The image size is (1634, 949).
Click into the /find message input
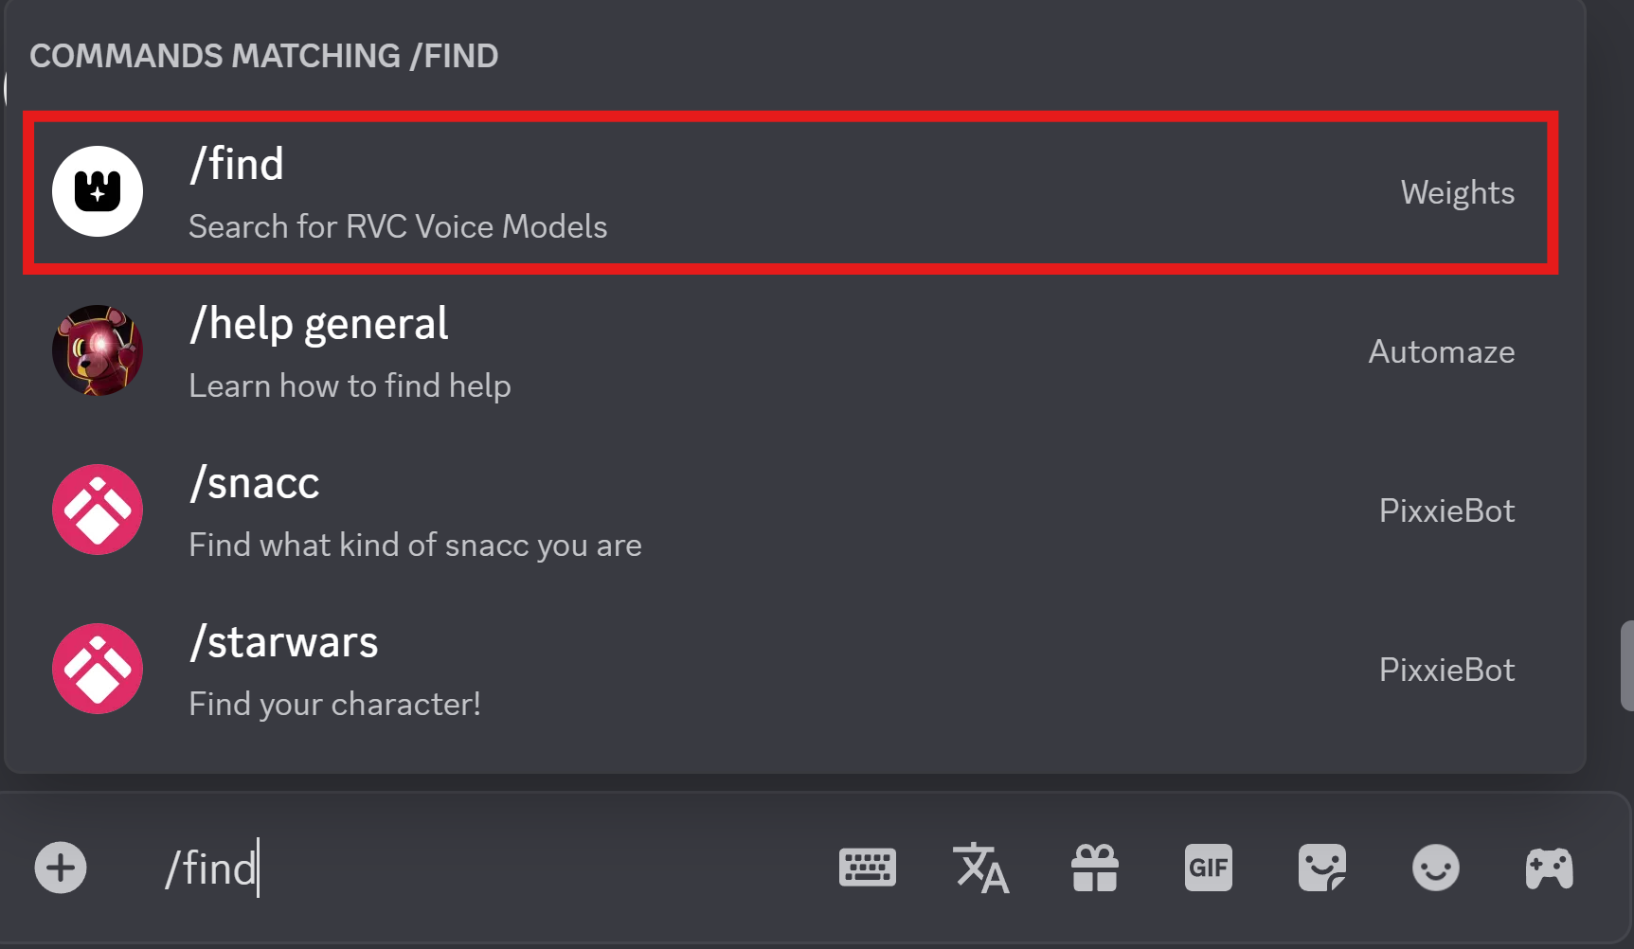click(x=474, y=868)
